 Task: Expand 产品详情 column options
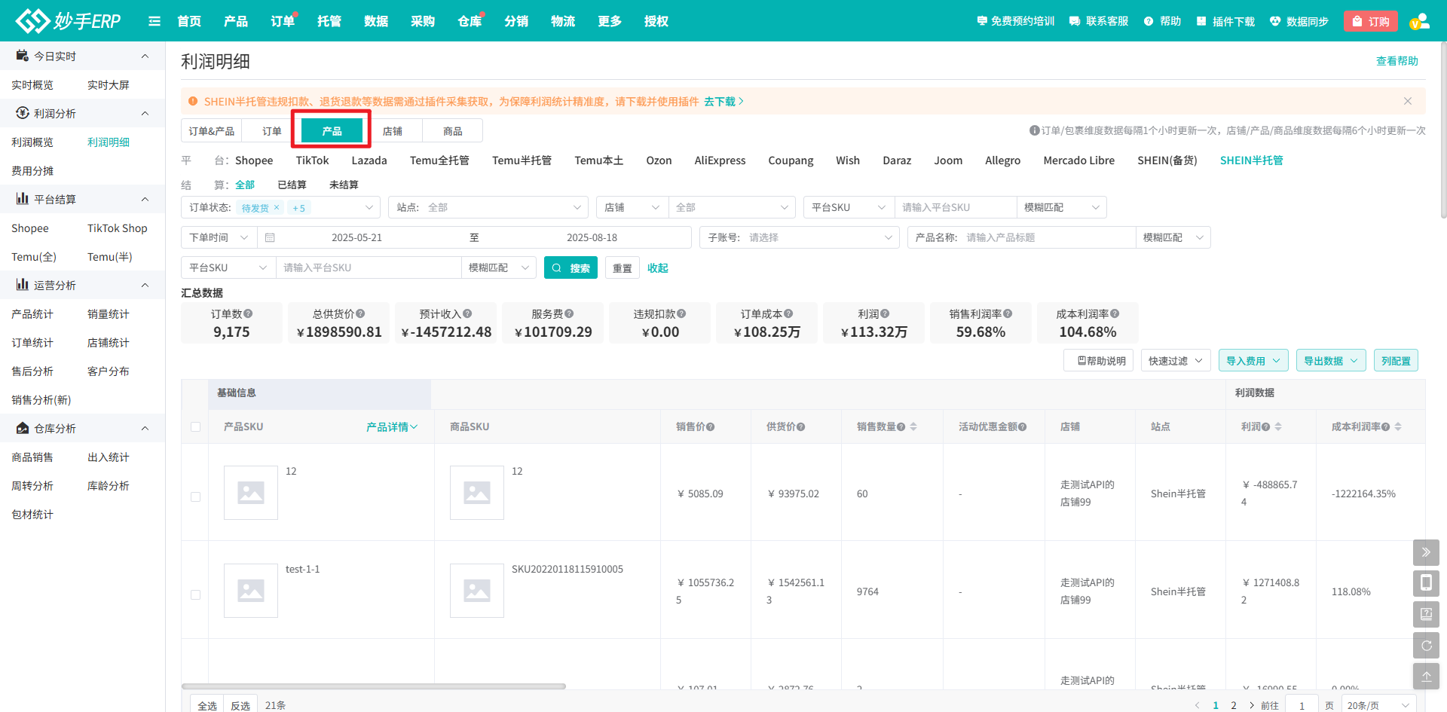[392, 426]
